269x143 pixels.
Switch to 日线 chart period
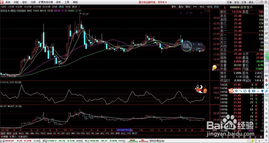(x=55, y=7)
